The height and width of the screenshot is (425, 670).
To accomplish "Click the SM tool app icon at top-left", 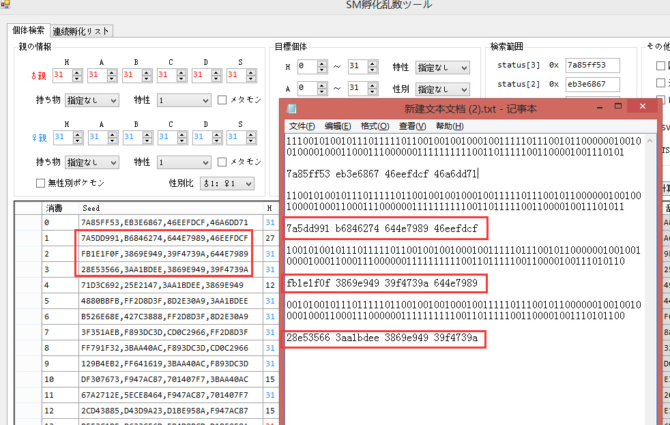I will click(5, 5).
